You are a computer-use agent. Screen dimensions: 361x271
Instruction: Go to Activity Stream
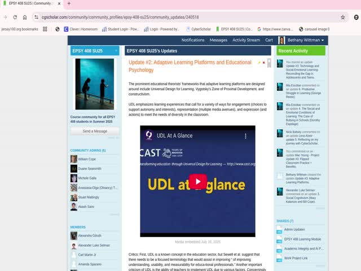coord(246,40)
